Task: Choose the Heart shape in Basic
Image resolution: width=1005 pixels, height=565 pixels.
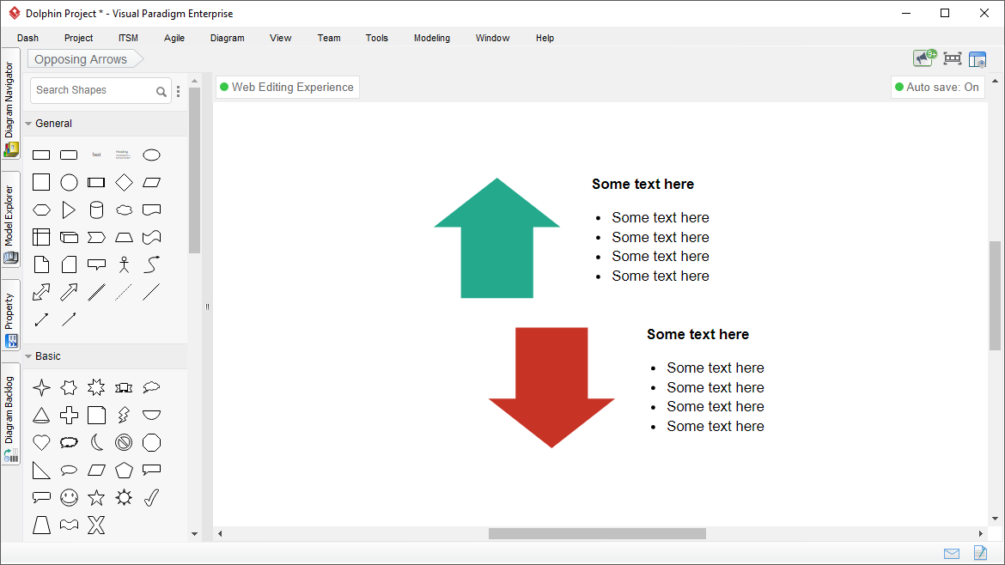Action: 41,442
